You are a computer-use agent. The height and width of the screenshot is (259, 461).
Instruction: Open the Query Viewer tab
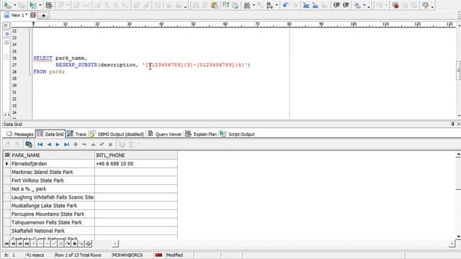[x=165, y=135]
